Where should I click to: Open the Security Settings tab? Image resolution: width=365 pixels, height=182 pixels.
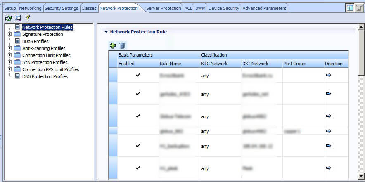61,8
